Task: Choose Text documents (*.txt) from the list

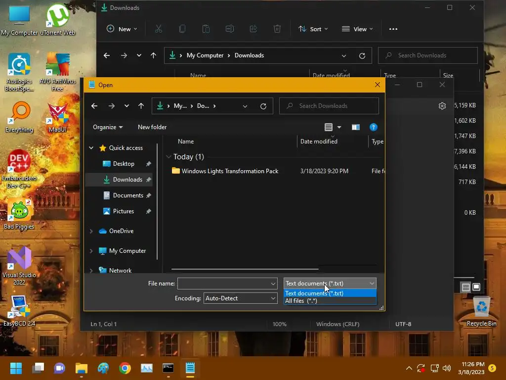Action: point(330,293)
